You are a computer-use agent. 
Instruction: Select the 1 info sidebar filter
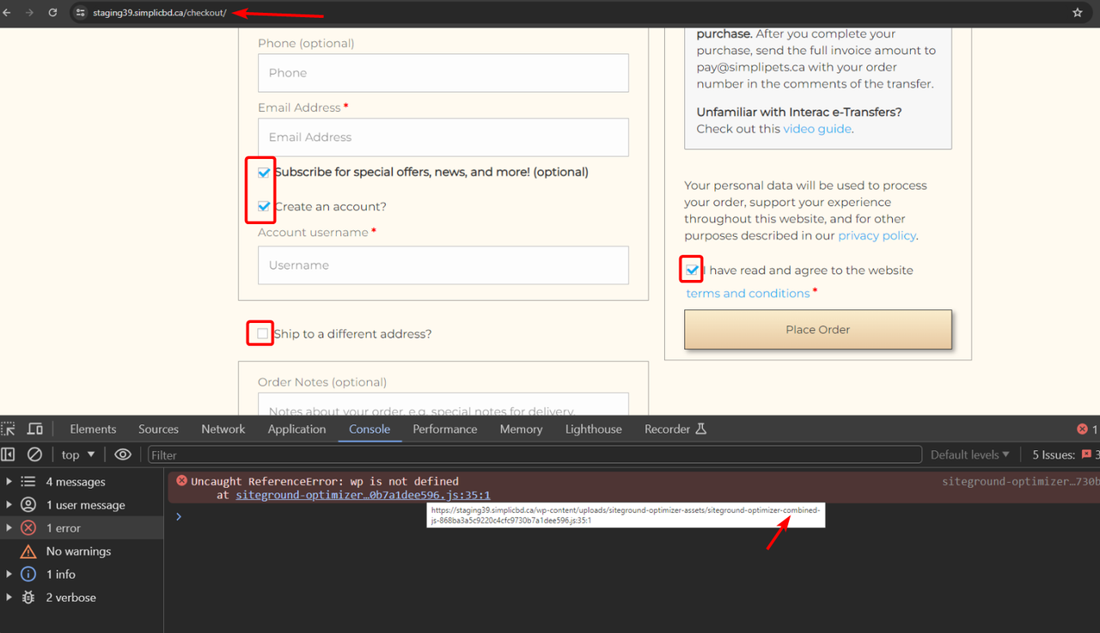pyautogui.click(x=82, y=574)
